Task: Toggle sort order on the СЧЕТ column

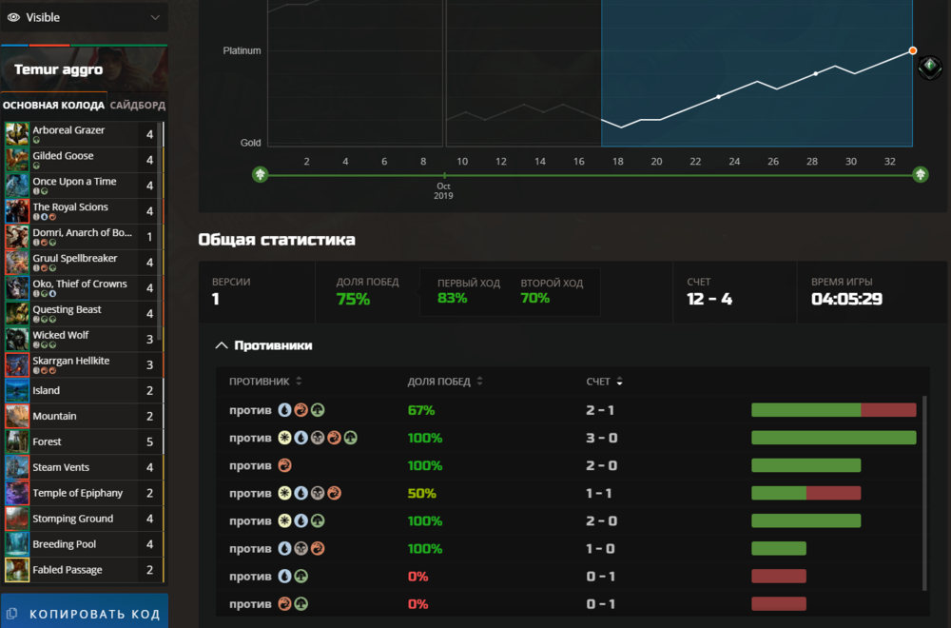Action: tap(620, 382)
